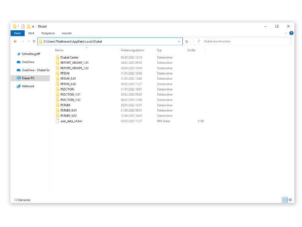Click the Dlubal Center folder icon
The width and height of the screenshot is (302, 227).
tap(57, 57)
